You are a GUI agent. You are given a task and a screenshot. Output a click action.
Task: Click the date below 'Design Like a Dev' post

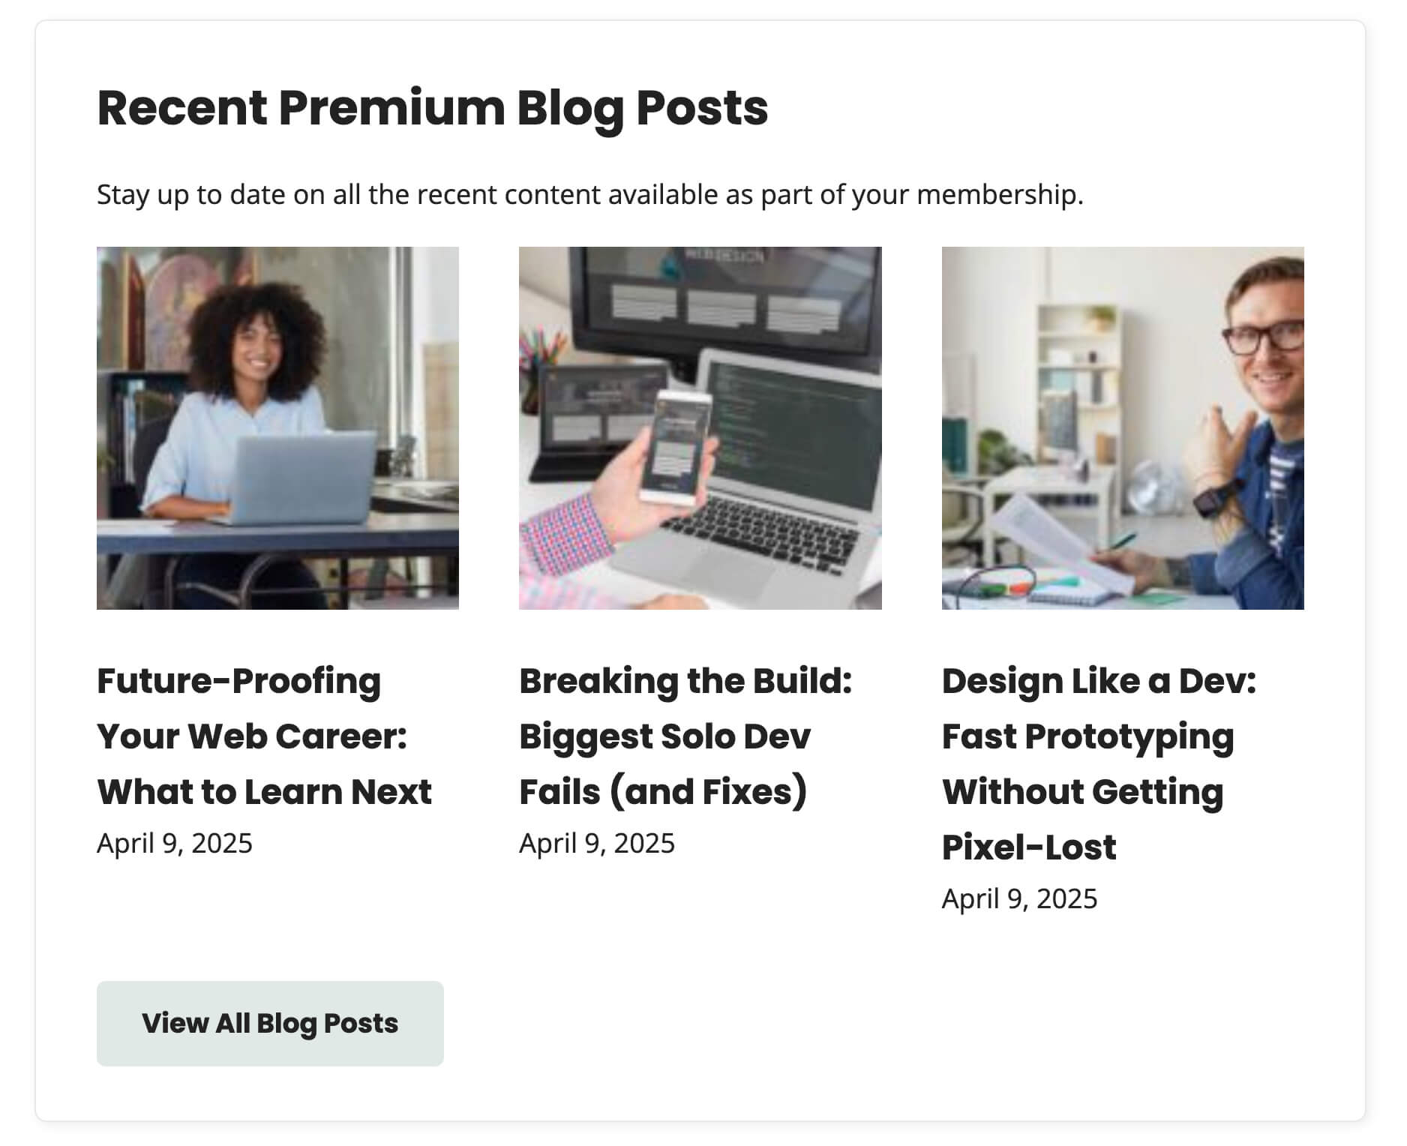click(x=1018, y=897)
